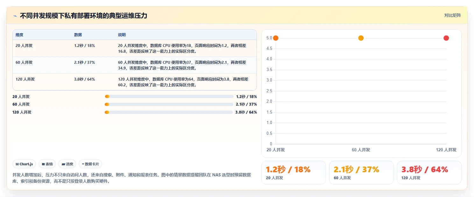Viewport: 474px width, 197px height.
Task: Click the 数据卡片 tag chip
Action: [x=90, y=164]
